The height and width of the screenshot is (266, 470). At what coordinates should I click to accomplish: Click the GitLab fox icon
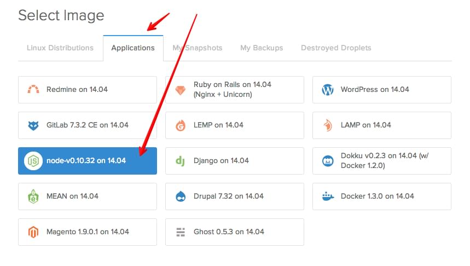(33, 125)
